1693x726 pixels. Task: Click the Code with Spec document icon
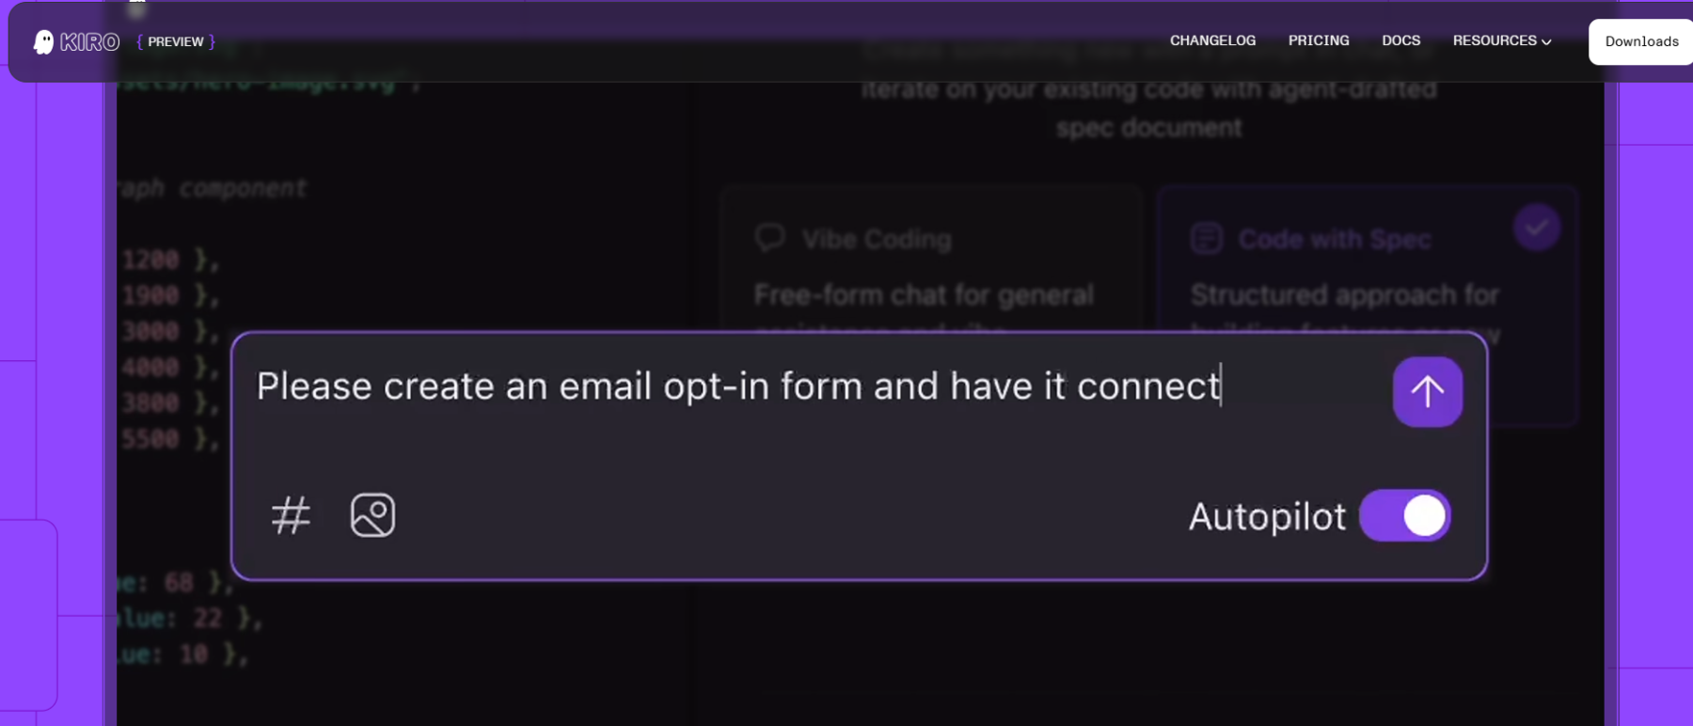point(1206,239)
